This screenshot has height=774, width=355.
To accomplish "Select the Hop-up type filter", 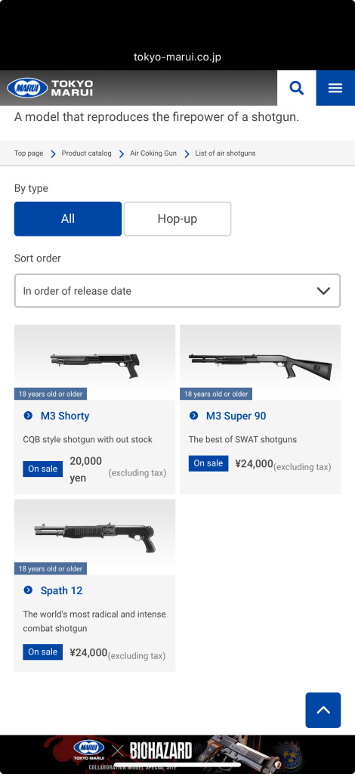I will click(177, 218).
